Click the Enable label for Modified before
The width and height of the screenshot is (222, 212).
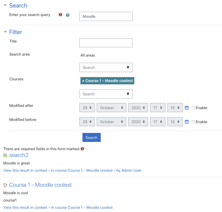(x=201, y=122)
